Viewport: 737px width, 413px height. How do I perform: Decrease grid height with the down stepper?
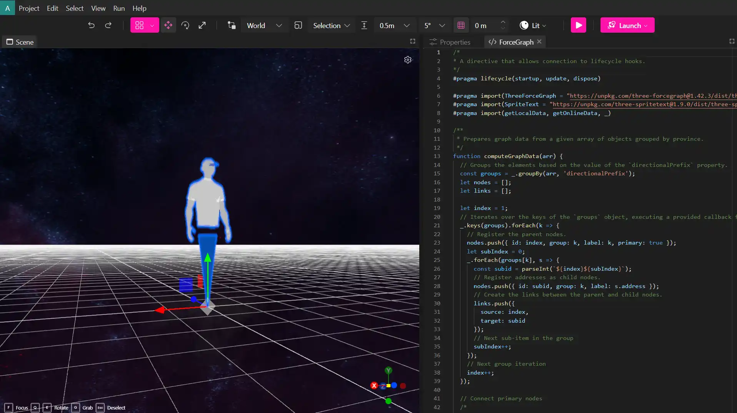coord(503,29)
